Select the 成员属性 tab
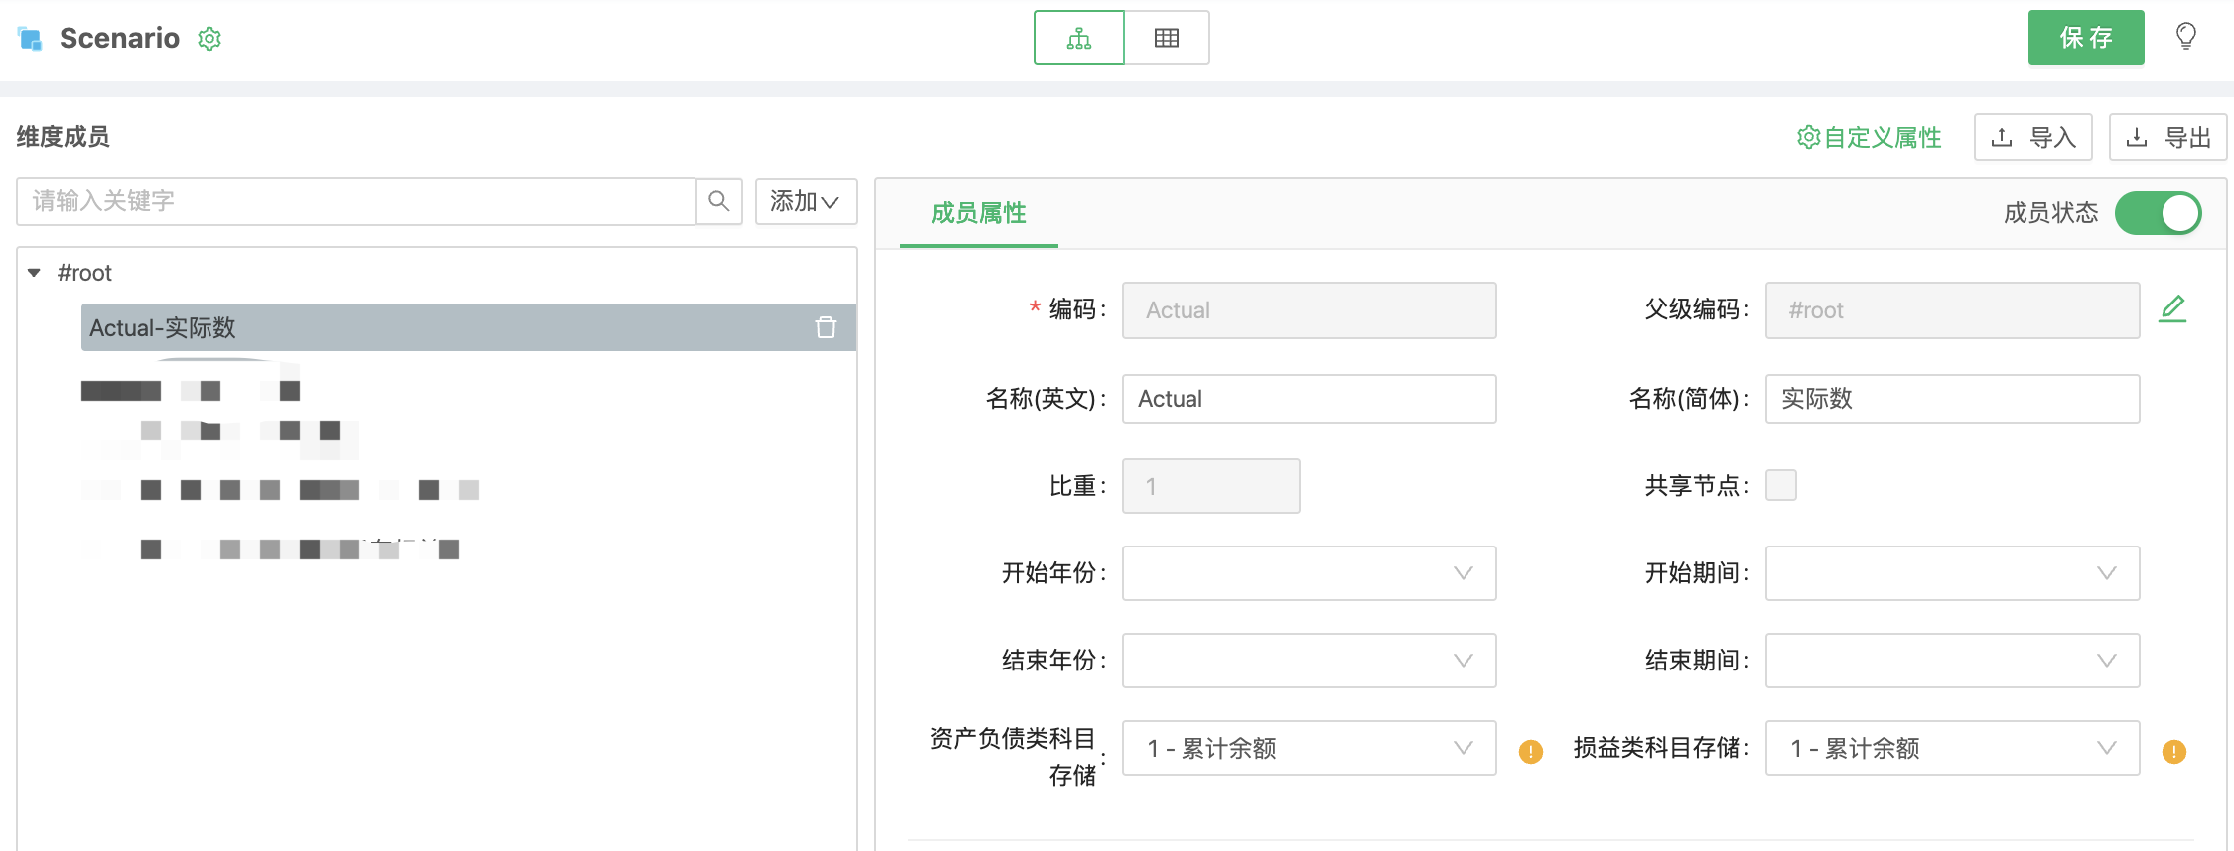Image resolution: width=2234 pixels, height=851 pixels. pos(978,213)
